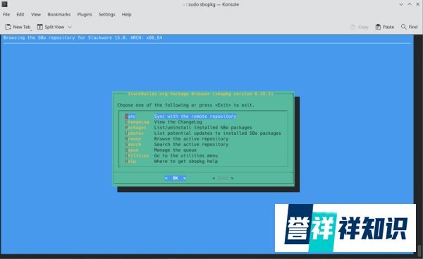Maximize the Konsole window

(410, 4)
